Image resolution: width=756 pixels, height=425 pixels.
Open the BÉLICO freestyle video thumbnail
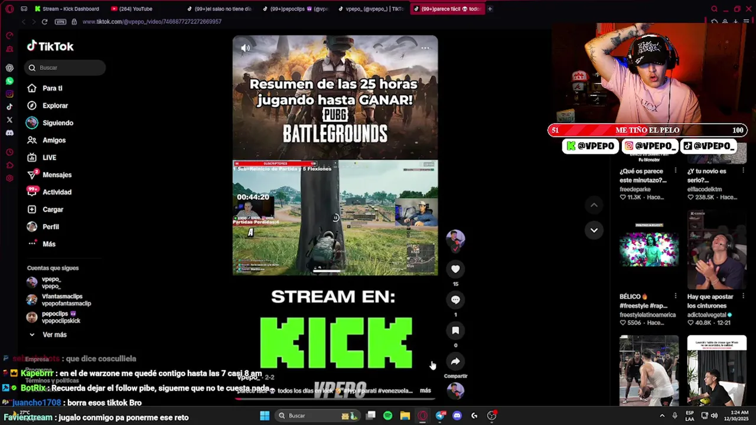pyautogui.click(x=649, y=250)
